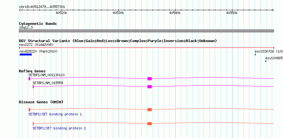The height and width of the screenshot is (138, 283).
Task: Click the chr18:40512479..40557301 coordinate label
Action: click(42, 7)
